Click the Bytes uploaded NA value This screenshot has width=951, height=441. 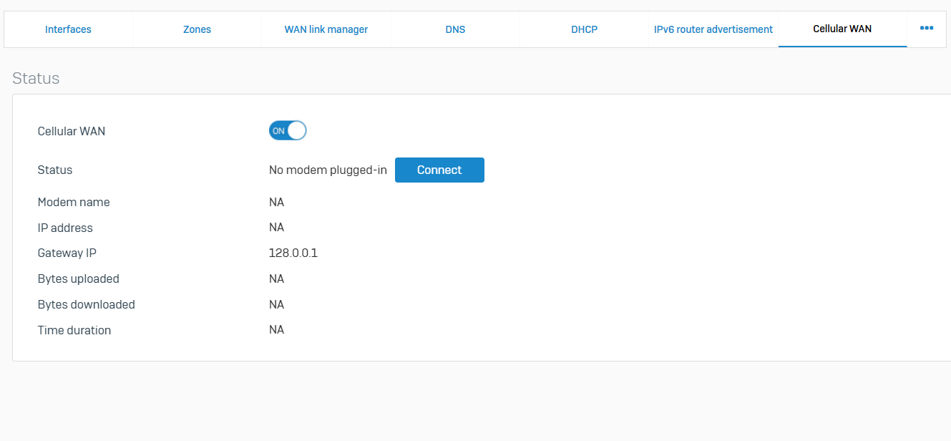276,278
